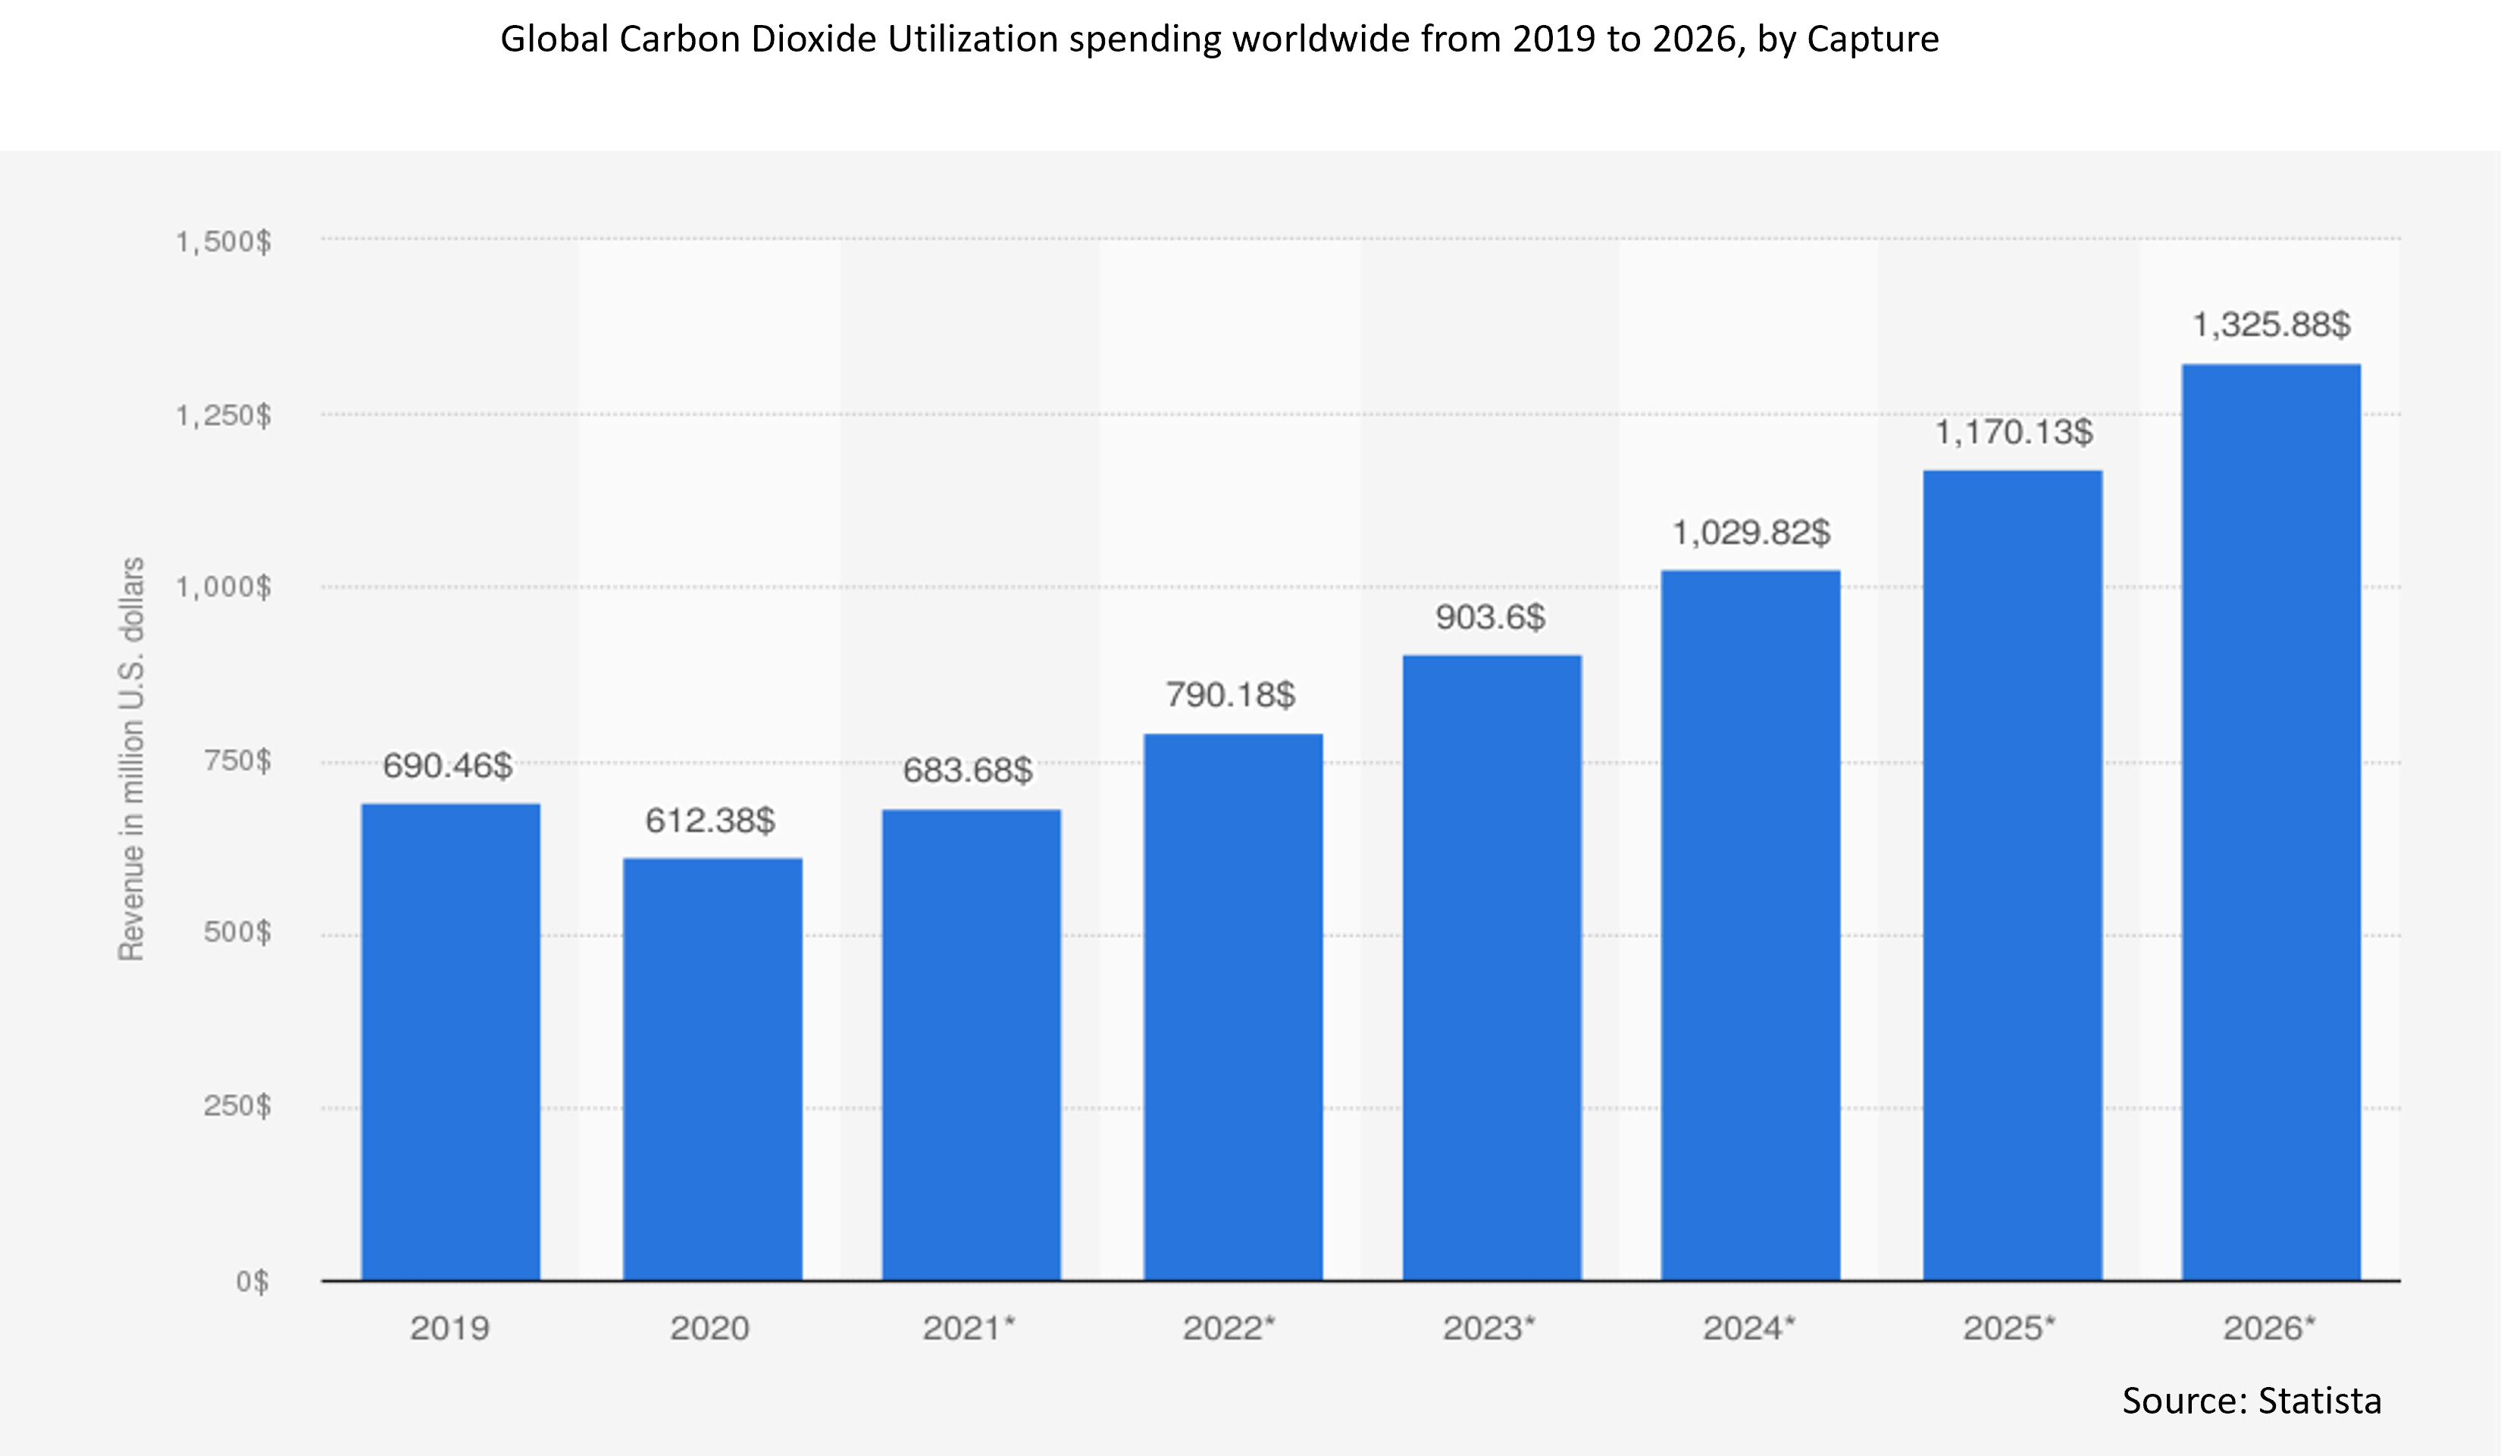The width and height of the screenshot is (2501, 1456).
Task: Click the 2021* x-axis label
Action: coord(969,1328)
